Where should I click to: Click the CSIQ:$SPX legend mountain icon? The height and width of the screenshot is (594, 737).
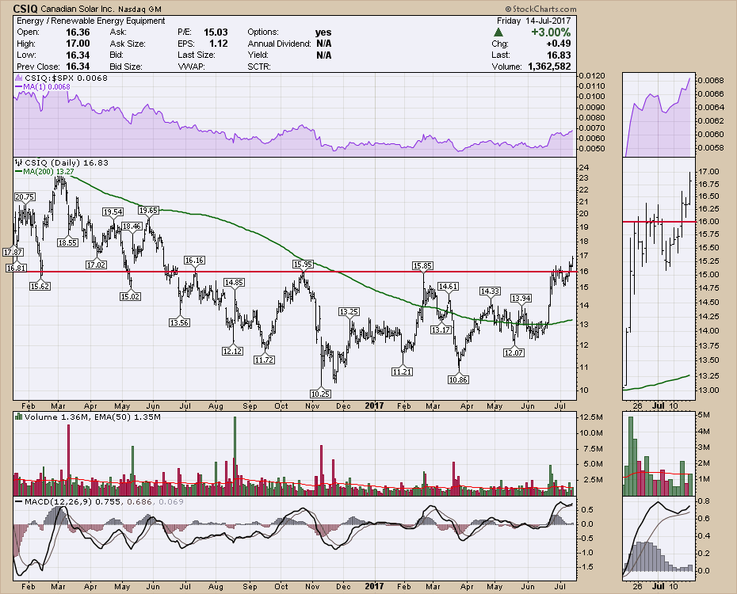[19, 78]
